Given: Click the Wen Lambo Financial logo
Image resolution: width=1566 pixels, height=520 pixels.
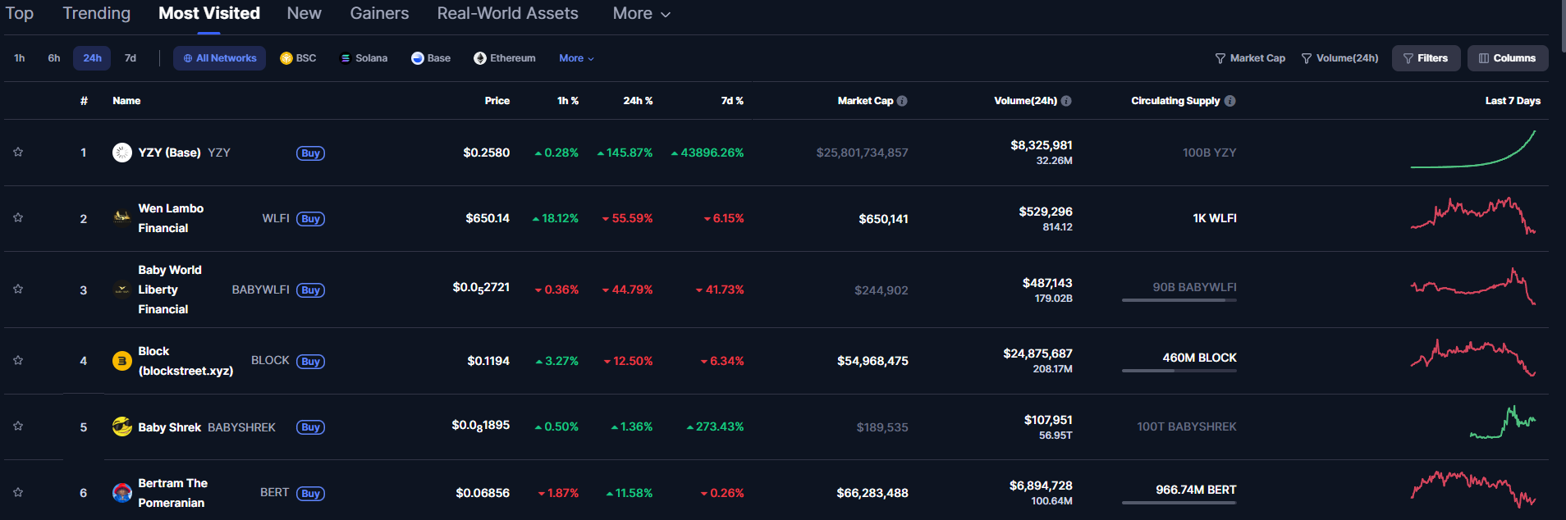Looking at the screenshot, I should click(x=122, y=218).
